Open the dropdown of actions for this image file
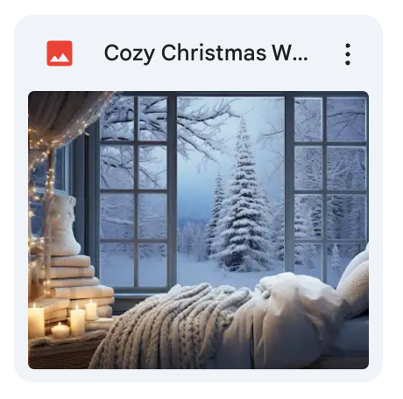Image resolution: width=403 pixels, height=399 pixels. 347,54
